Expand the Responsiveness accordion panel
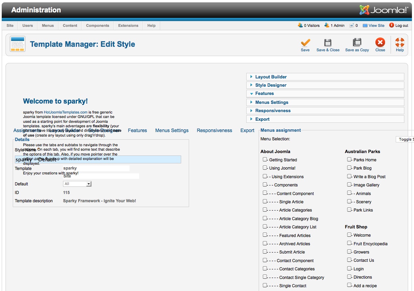414x291 pixels. 325,110
